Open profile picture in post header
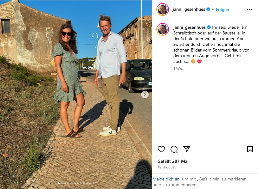The width and height of the screenshot is (258, 189). coord(163,9)
